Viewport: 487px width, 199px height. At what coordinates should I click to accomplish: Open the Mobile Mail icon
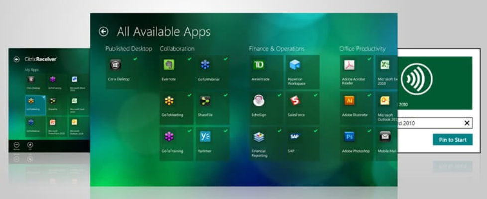coord(385,137)
